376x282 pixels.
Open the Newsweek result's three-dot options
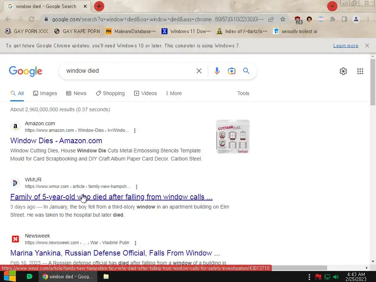click(x=135, y=243)
